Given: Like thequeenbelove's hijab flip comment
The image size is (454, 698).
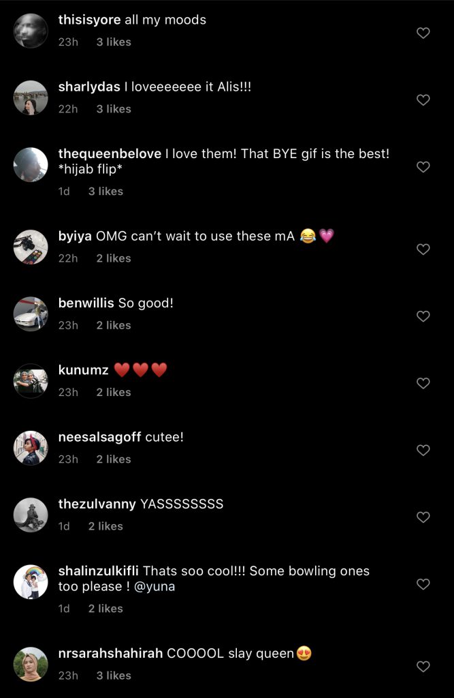Looking at the screenshot, I should point(423,167).
